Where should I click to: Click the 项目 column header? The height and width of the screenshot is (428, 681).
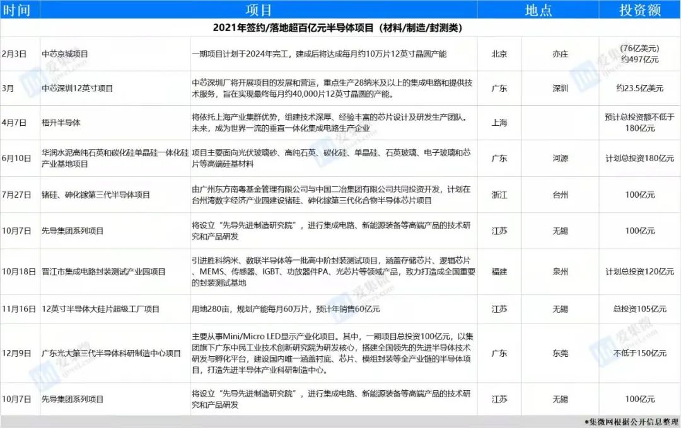pyautogui.click(x=259, y=9)
